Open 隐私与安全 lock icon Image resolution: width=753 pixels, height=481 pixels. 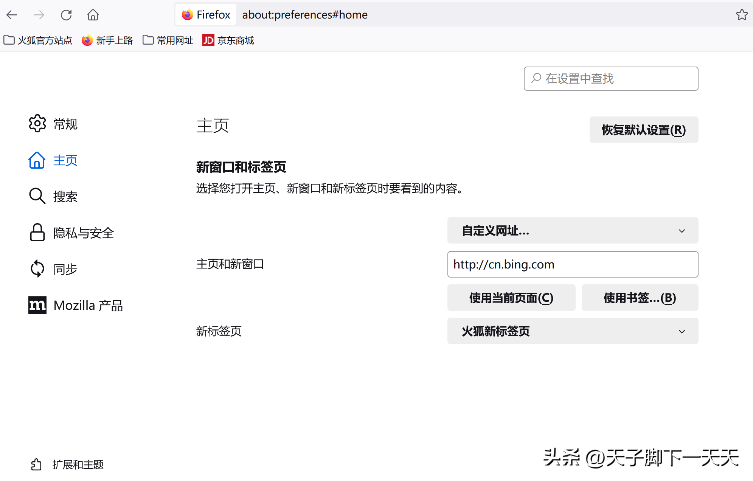tap(37, 232)
